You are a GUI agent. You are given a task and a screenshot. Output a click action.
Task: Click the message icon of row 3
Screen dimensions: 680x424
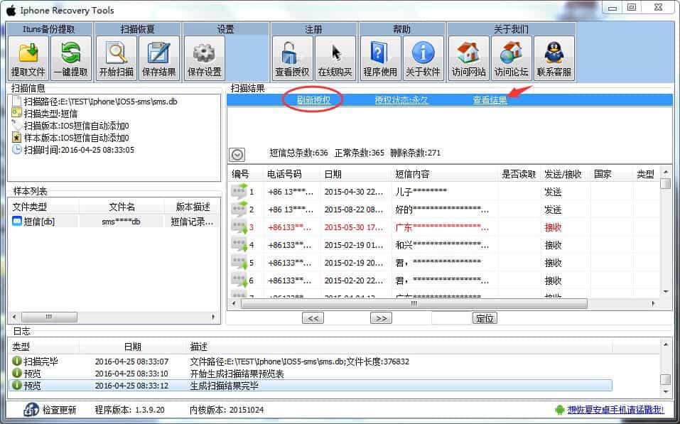[239, 227]
